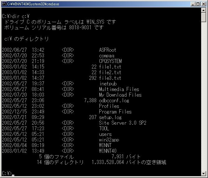
Task: Click the file3.txt file name
Action: click(x=110, y=78)
